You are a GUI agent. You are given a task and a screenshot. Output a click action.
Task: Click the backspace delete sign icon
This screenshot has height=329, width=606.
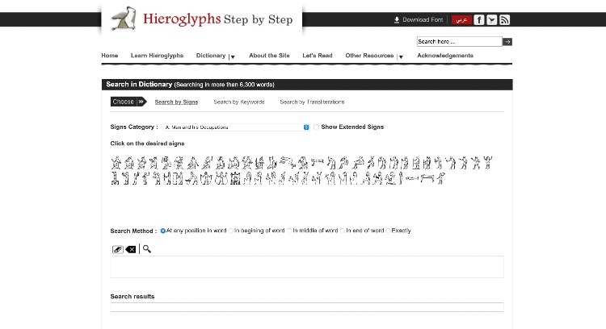(x=131, y=249)
